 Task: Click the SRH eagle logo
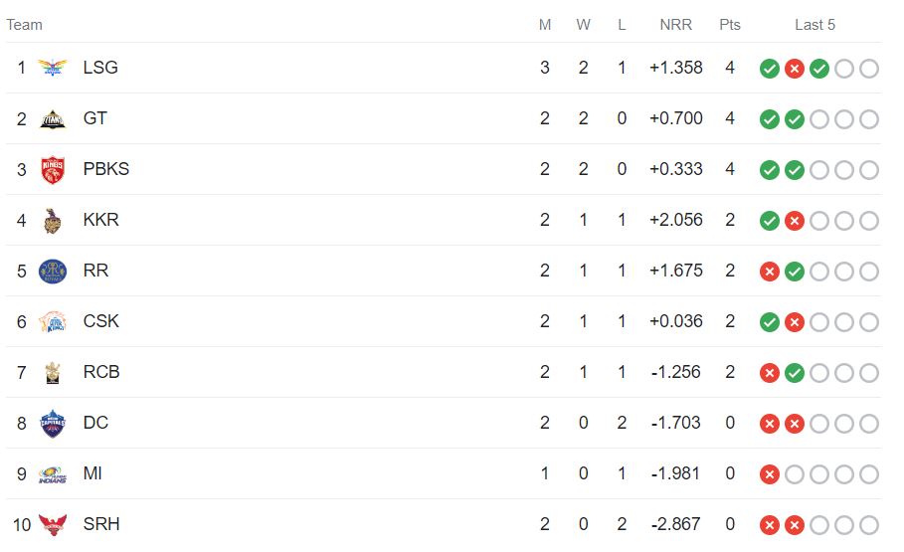pos(53,524)
